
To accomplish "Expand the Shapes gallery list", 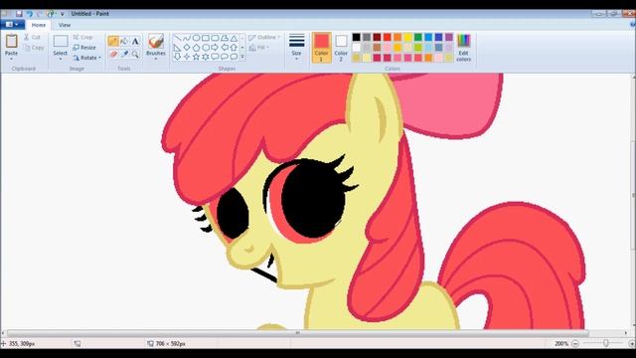I will pos(242,57).
